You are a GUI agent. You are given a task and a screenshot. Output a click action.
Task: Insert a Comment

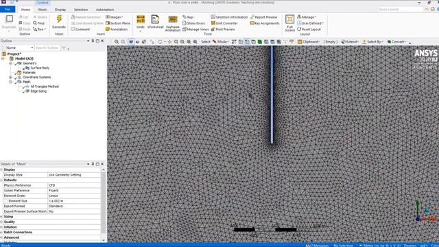[x=80, y=29]
